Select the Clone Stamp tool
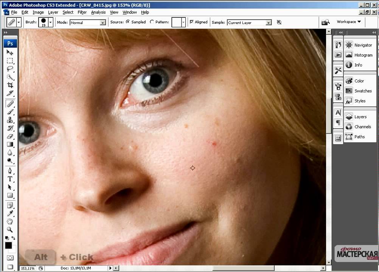The image size is (379, 272). [x=10, y=120]
